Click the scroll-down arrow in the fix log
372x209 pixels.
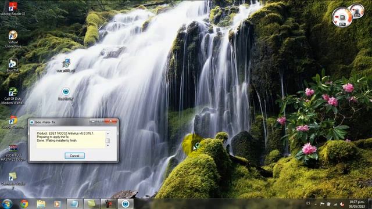108,145
